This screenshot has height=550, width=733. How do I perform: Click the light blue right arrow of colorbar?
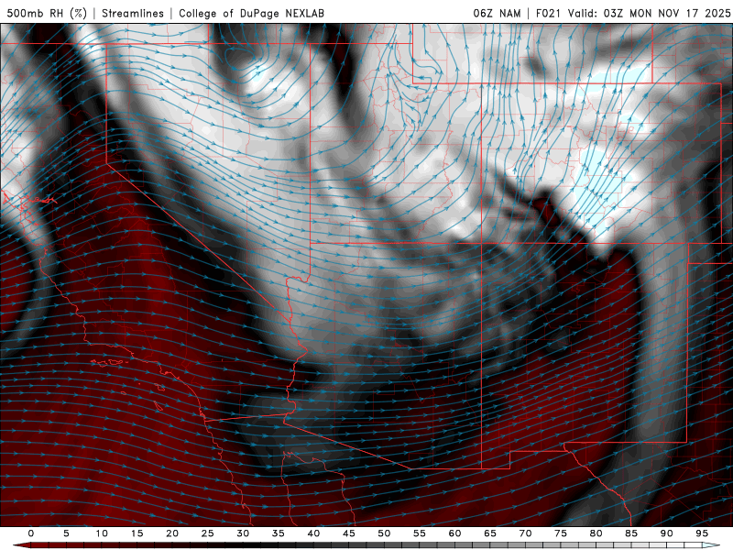[x=711, y=545]
